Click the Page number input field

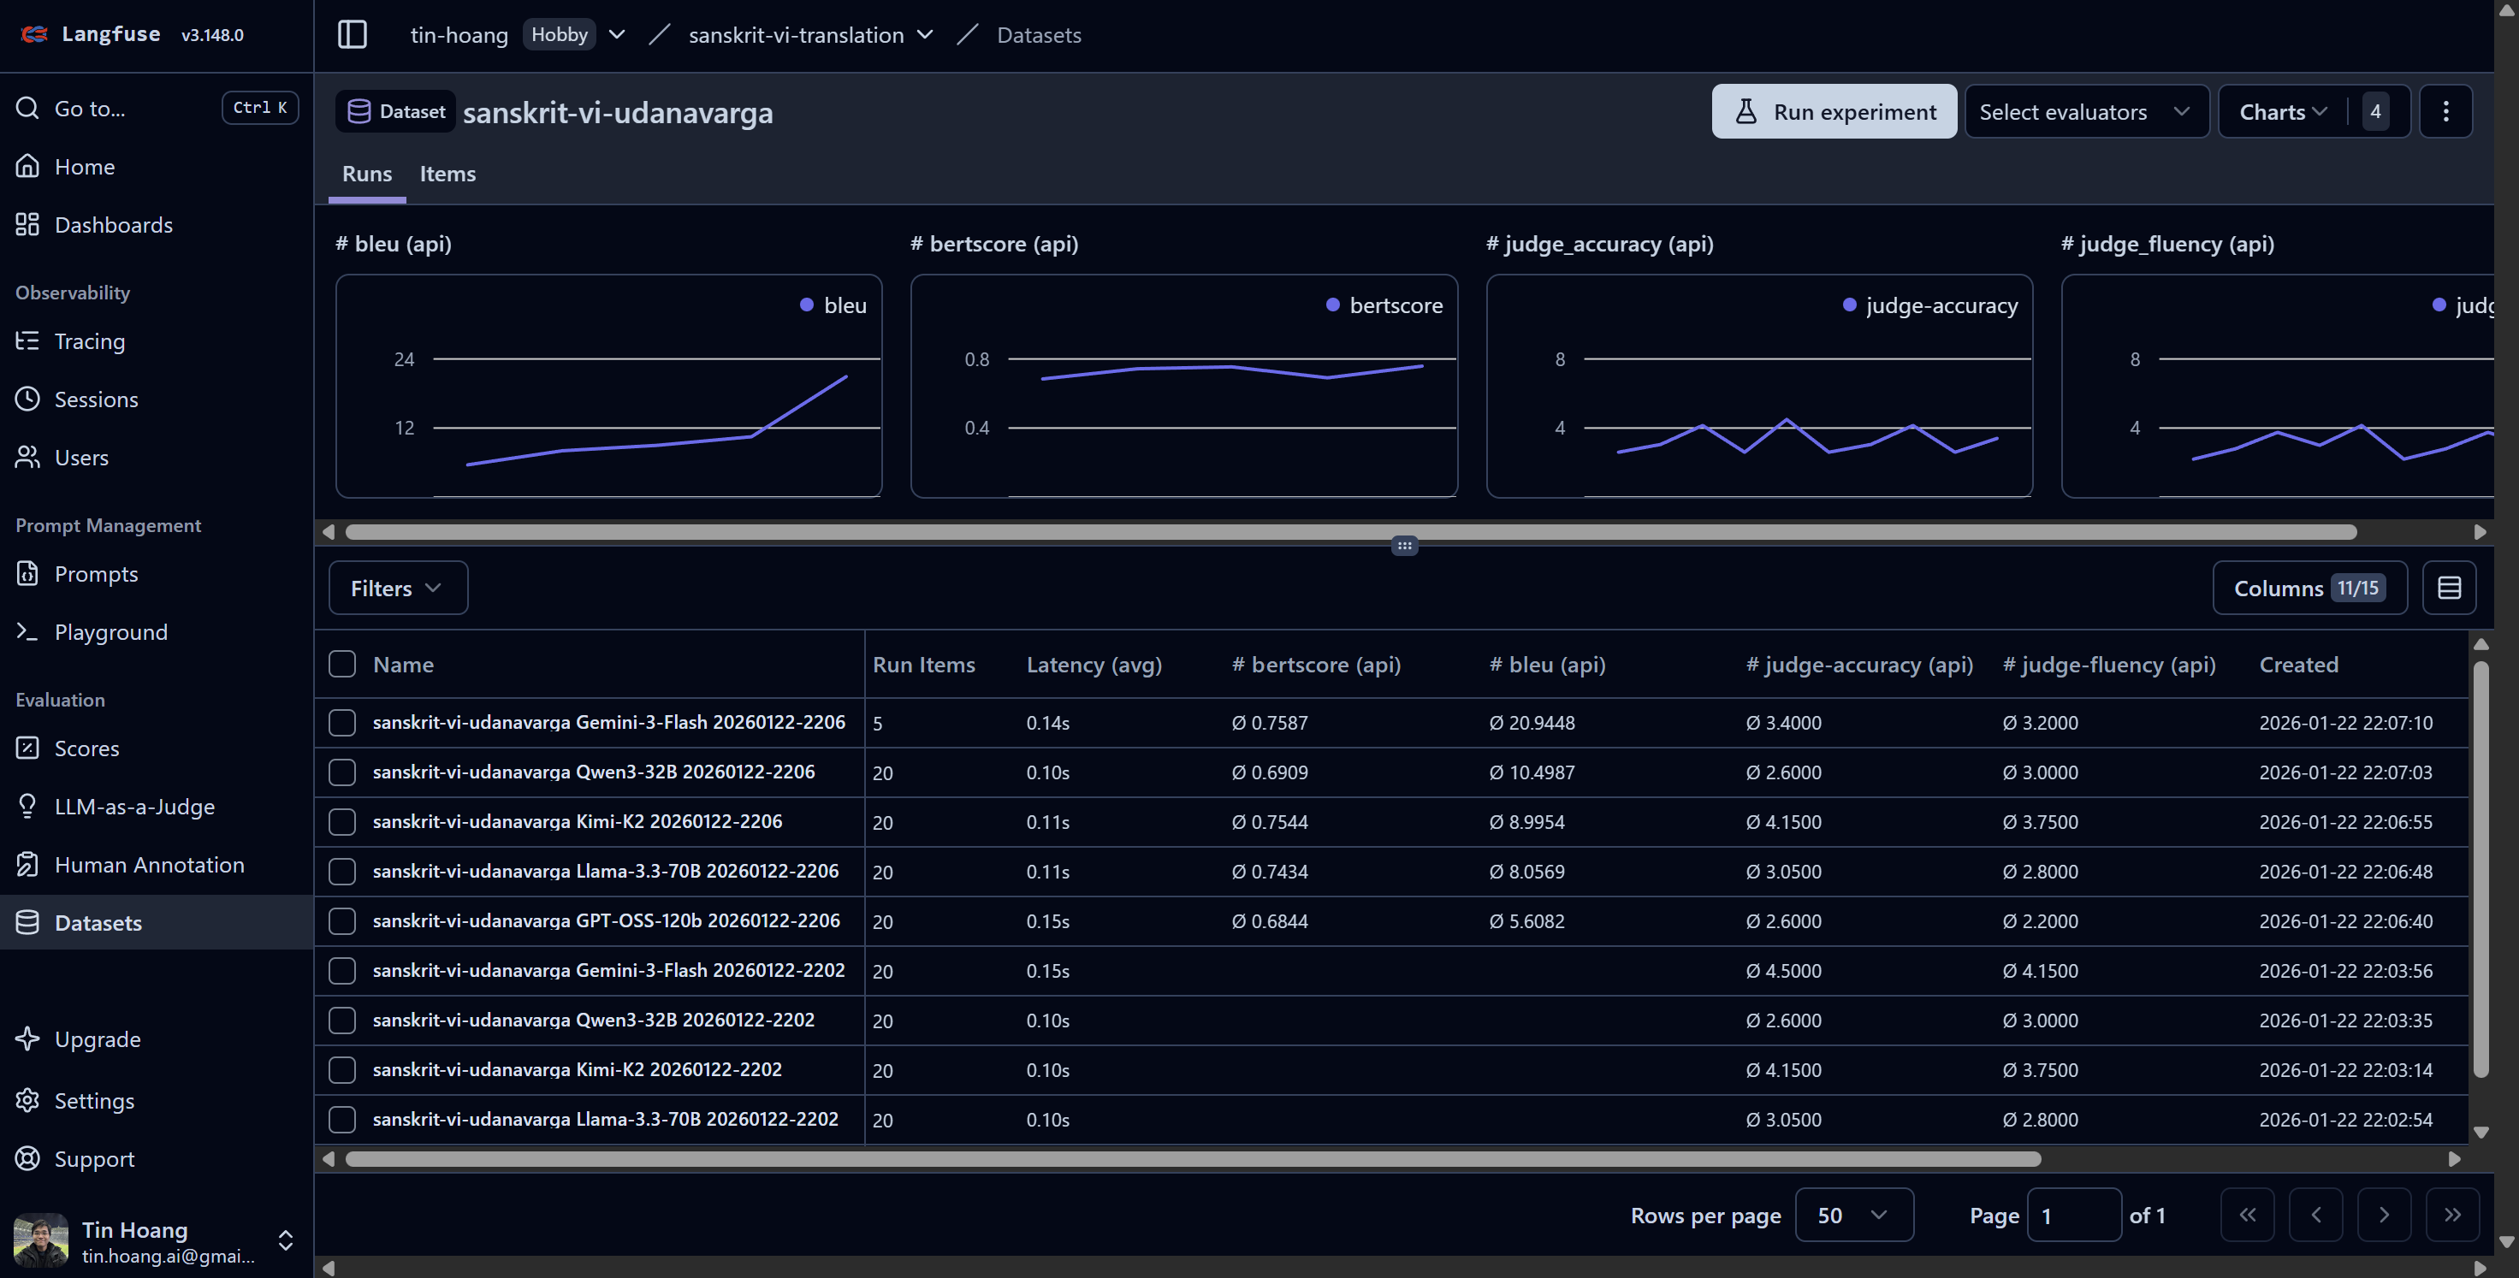2076,1215
